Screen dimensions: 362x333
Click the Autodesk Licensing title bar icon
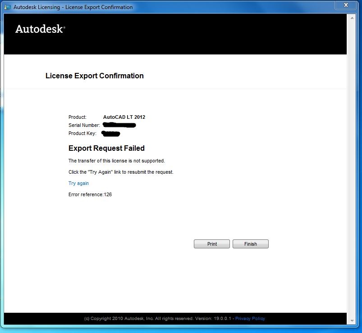[x=7, y=7]
